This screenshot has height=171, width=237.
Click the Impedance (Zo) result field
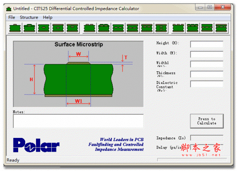tap(207, 138)
